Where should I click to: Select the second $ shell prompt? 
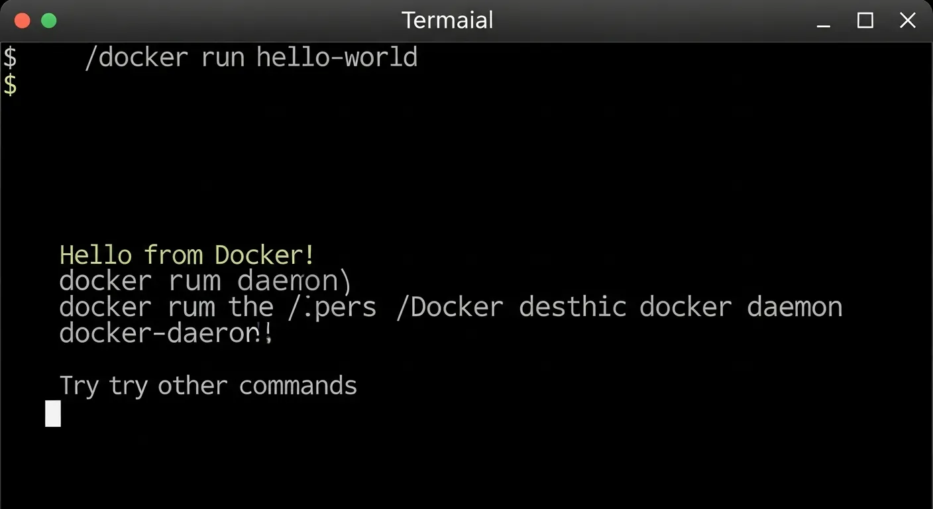tap(9, 85)
